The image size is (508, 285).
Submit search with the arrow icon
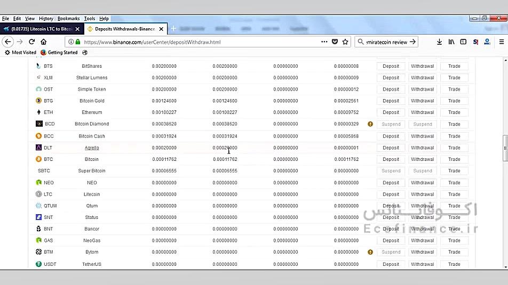pyautogui.click(x=412, y=42)
